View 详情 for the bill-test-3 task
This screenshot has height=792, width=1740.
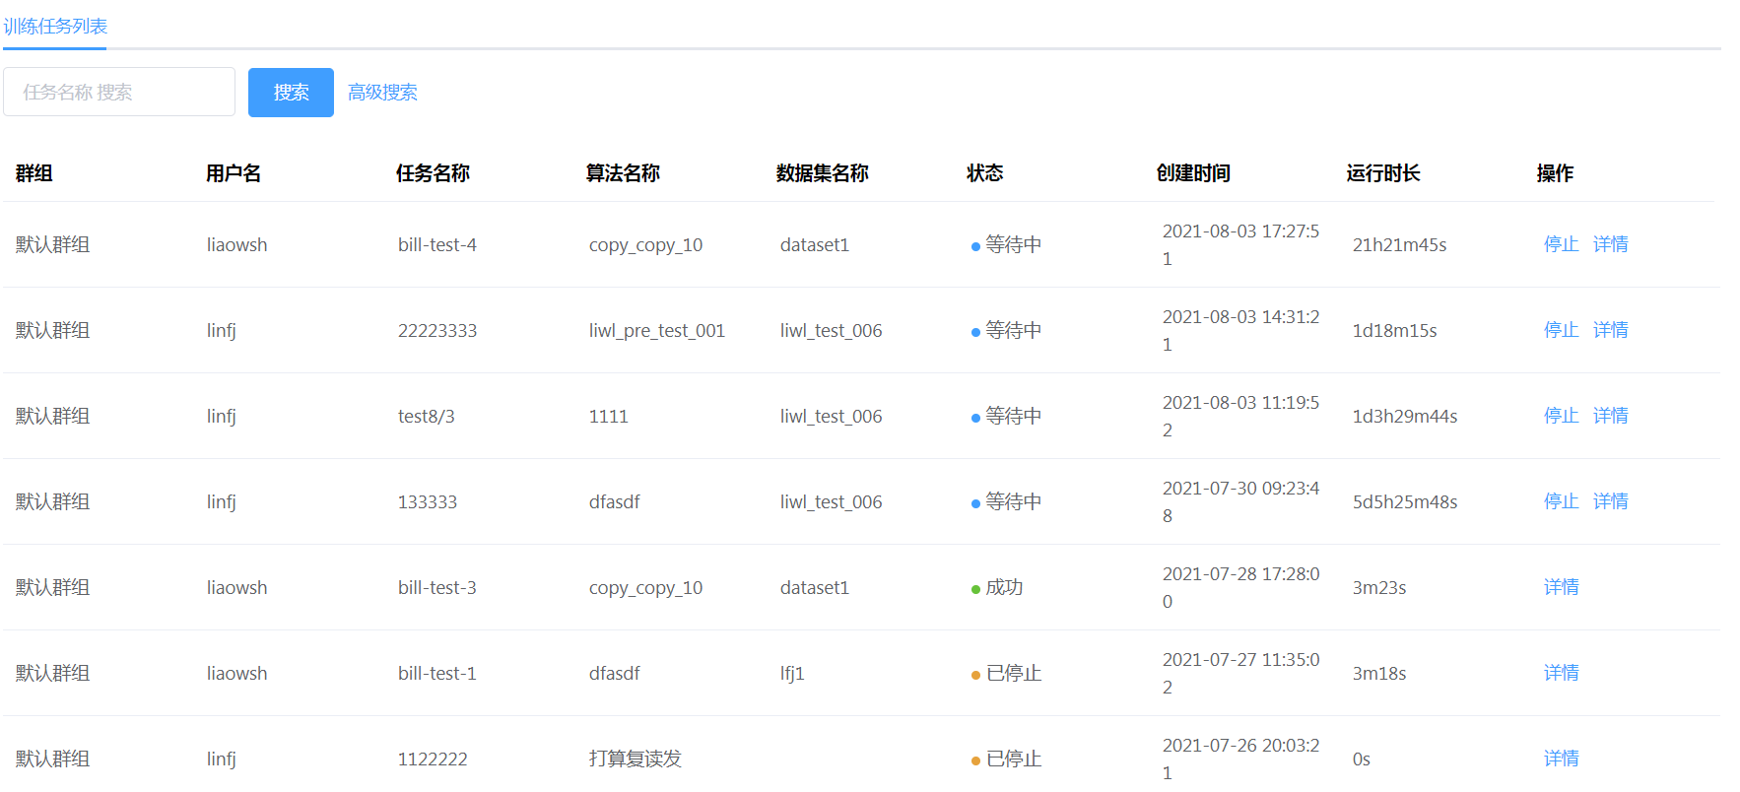pyautogui.click(x=1561, y=587)
